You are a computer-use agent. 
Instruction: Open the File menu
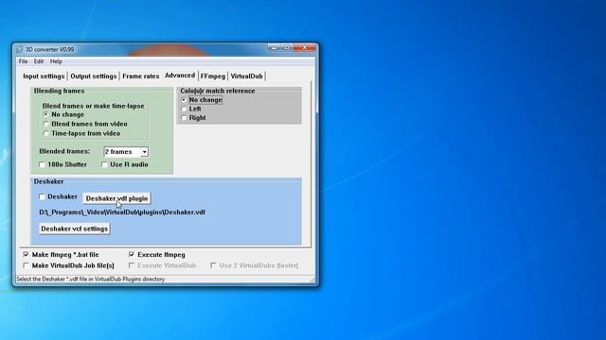[x=23, y=61]
